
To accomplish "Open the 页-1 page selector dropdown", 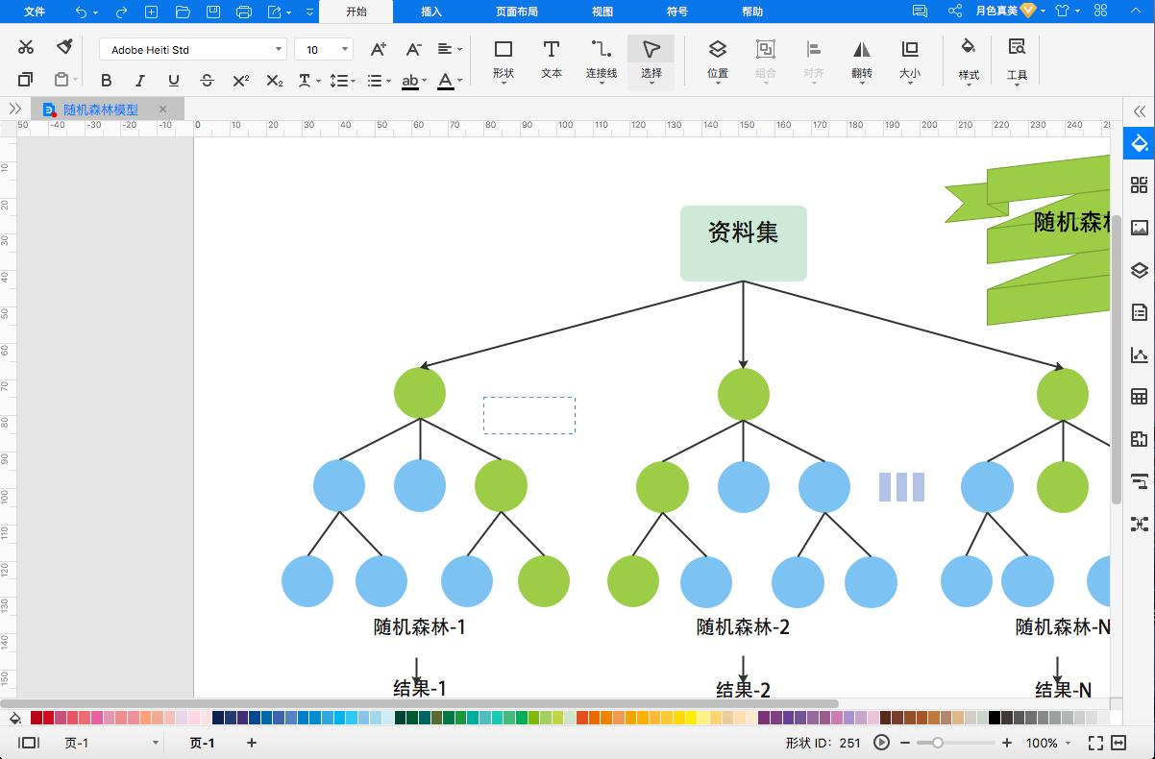I will point(156,743).
